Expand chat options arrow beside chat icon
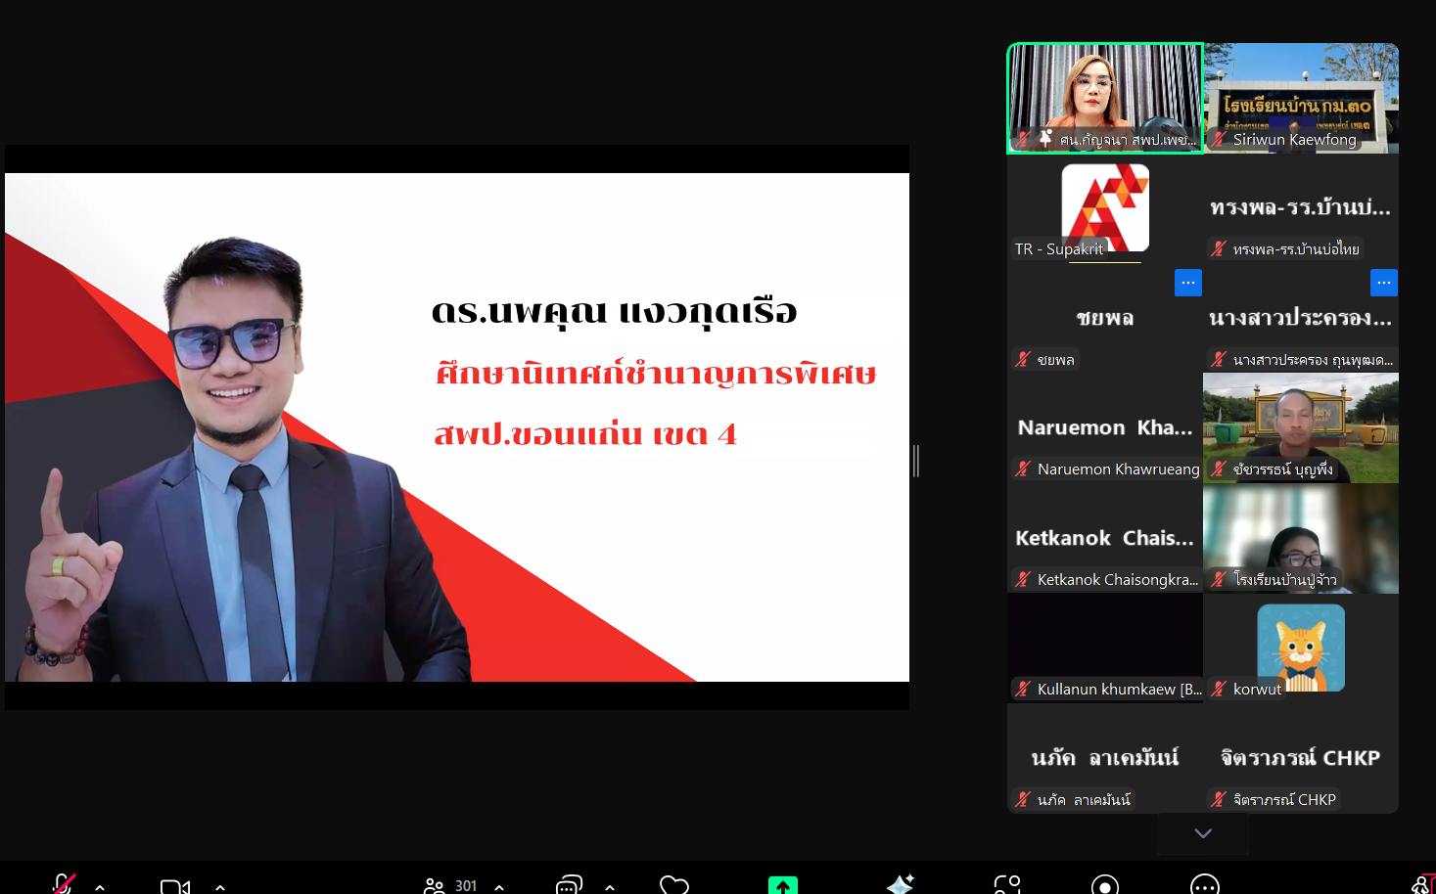Viewport: 1436px width, 894px height. pyautogui.click(x=610, y=887)
